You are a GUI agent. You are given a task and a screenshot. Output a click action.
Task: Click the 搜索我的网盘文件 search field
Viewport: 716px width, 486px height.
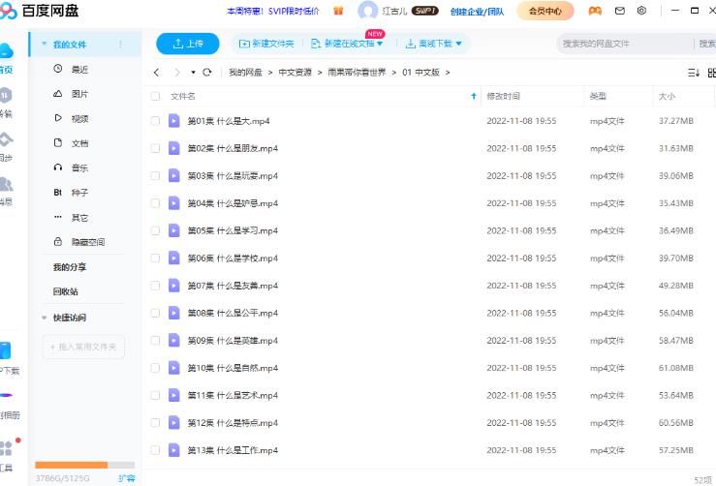click(x=625, y=44)
